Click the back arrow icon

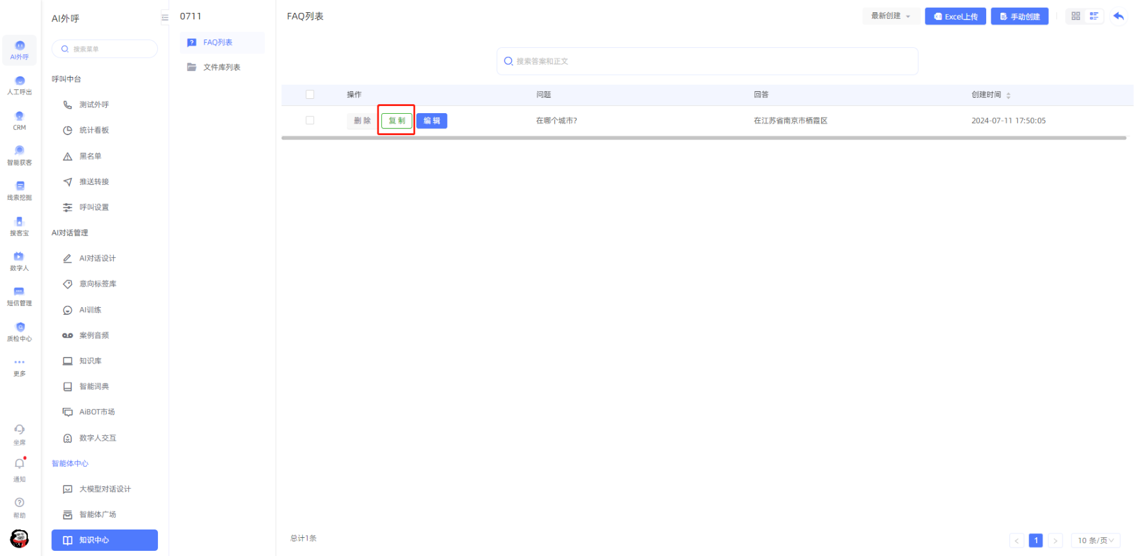(1118, 16)
